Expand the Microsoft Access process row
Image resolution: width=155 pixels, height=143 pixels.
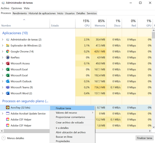[3, 63]
